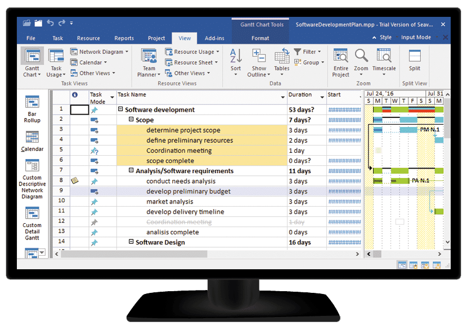Click the first view shortcut icon in status bar
Viewport: 467px width, 326px height.
(402, 265)
